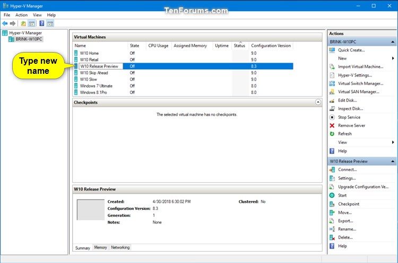Click the Back arrow toolbar icon

pyautogui.click(x=5, y=23)
